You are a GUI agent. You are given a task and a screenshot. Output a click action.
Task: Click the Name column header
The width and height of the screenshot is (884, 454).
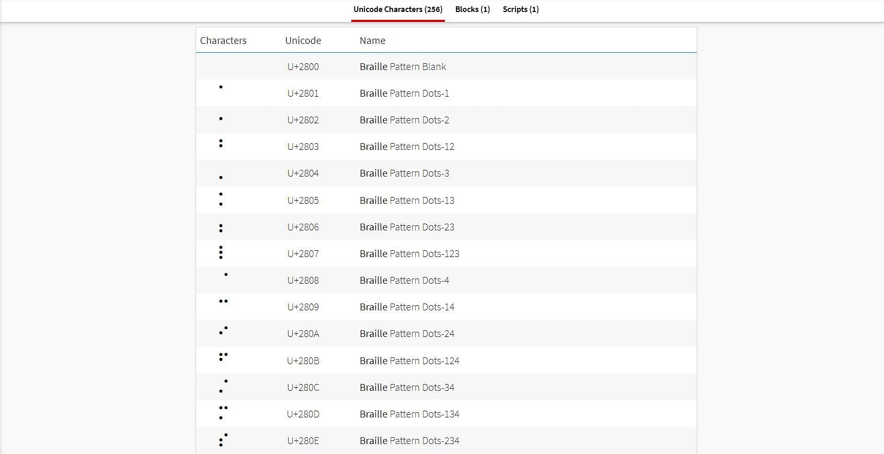tap(373, 40)
